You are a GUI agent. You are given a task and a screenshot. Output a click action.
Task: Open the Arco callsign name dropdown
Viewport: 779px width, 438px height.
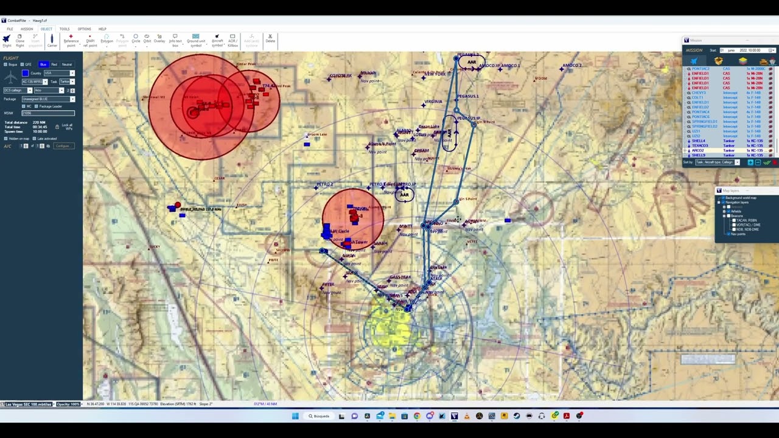49,90
